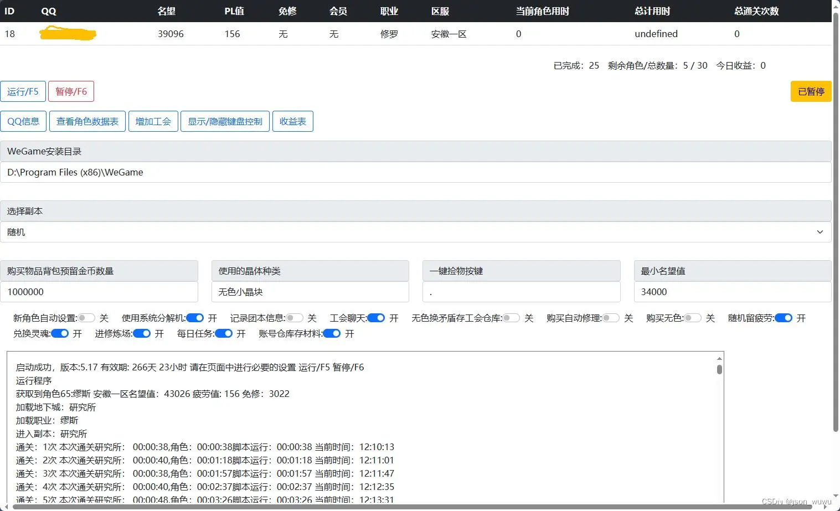The height and width of the screenshot is (511, 840).
Task: Click the 职业 column header
Action: point(389,11)
